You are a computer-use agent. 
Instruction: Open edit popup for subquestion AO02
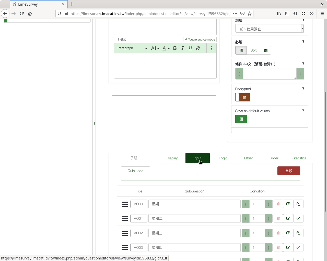(288, 233)
